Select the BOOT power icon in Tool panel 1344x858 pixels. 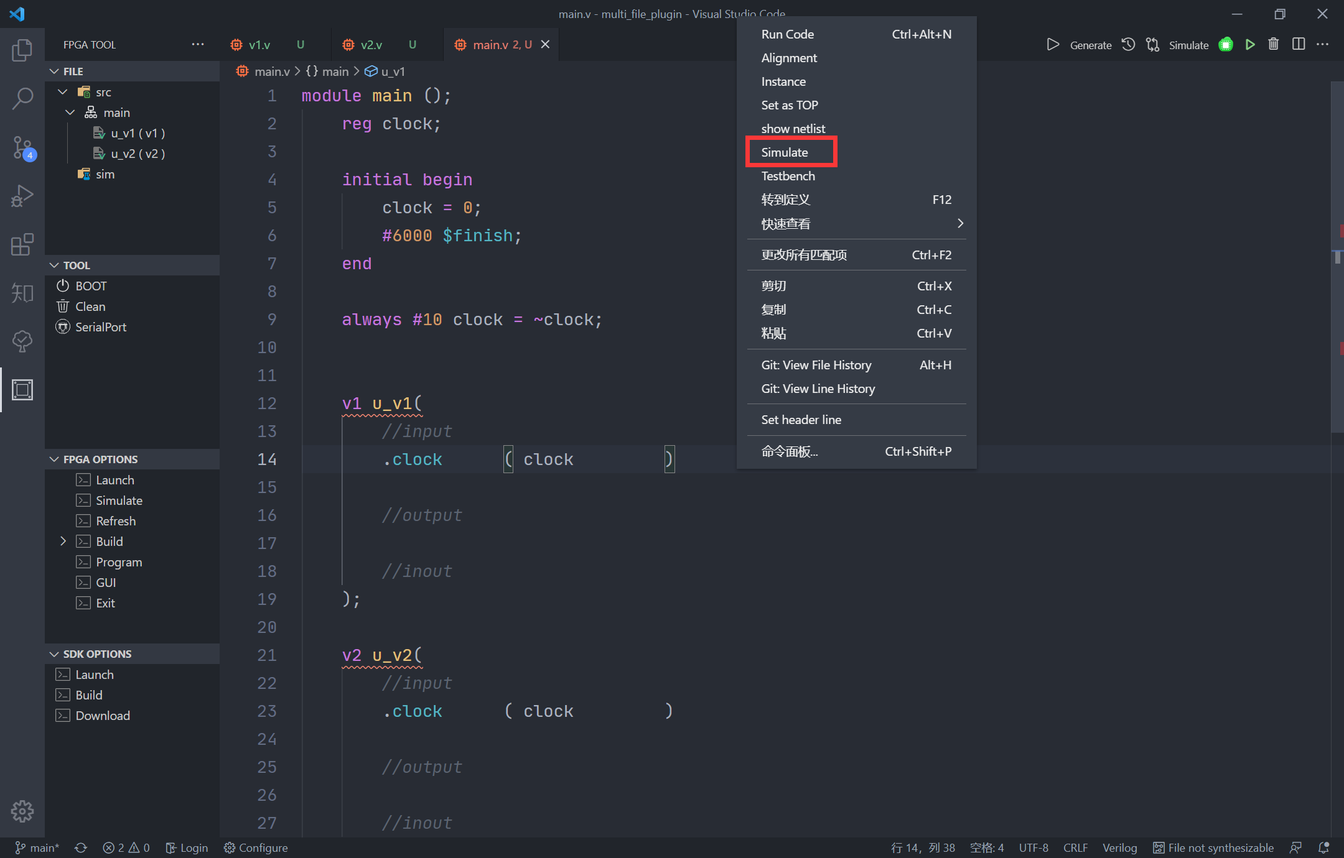coord(63,285)
